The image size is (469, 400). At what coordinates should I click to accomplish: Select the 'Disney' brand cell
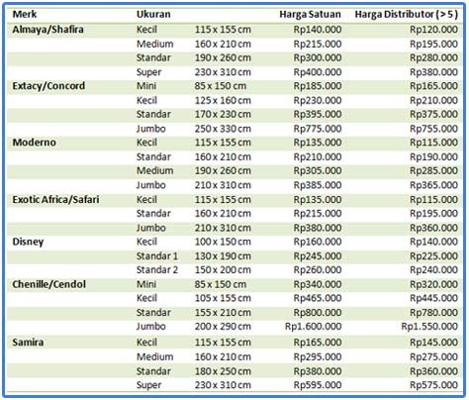coord(28,242)
